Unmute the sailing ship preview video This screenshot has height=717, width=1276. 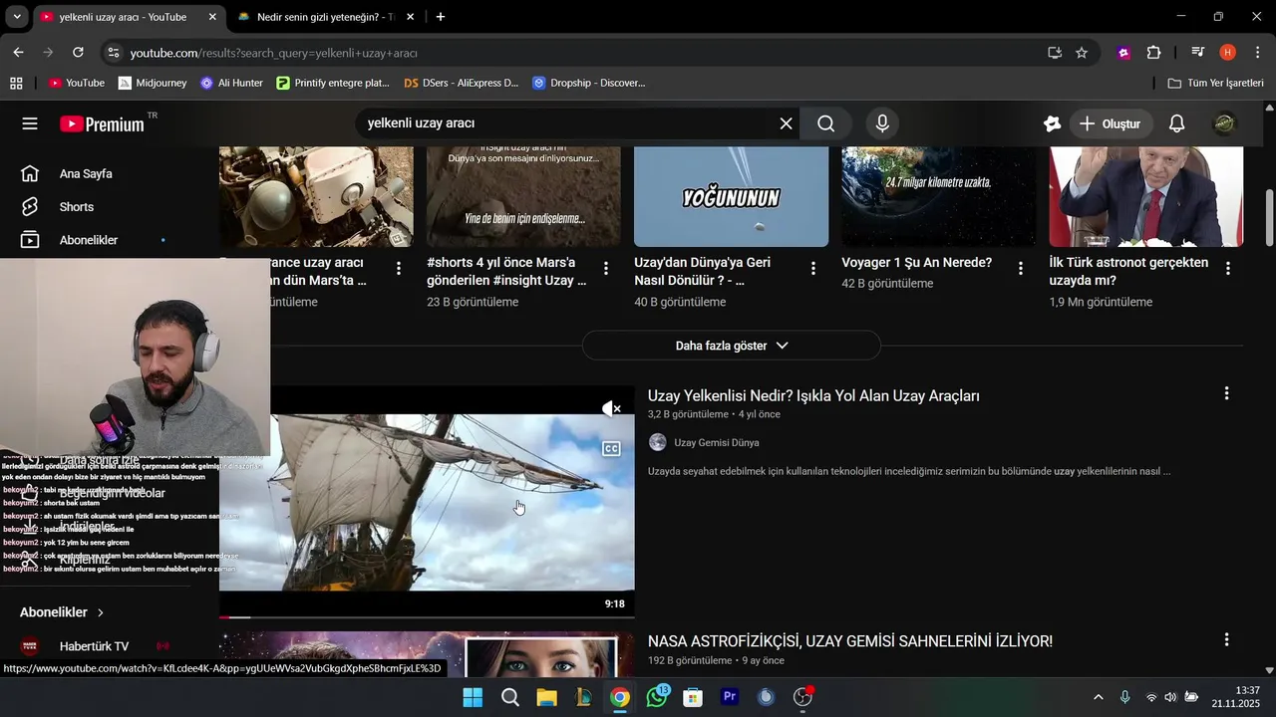pos(611,408)
